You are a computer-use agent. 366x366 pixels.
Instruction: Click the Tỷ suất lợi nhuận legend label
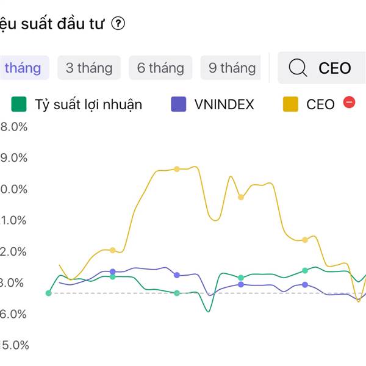coord(88,104)
